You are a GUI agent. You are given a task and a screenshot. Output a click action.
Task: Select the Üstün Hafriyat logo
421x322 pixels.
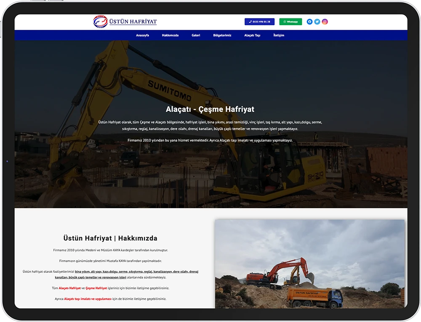124,21
